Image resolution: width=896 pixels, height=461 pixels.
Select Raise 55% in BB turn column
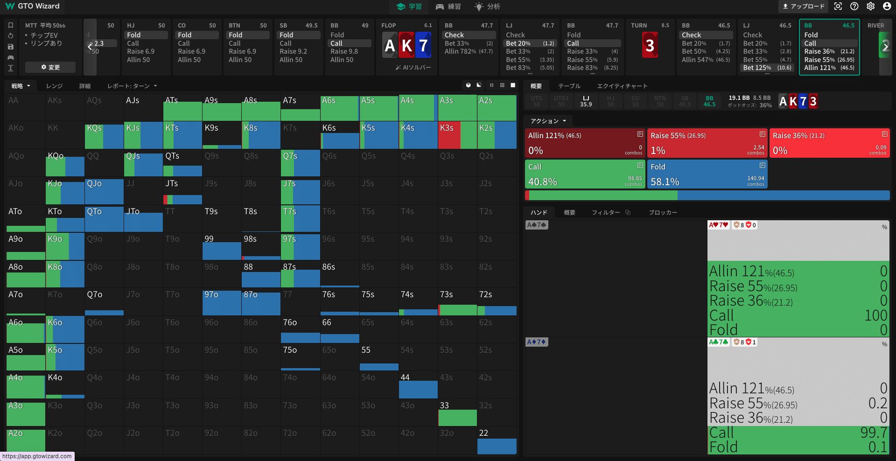829,60
